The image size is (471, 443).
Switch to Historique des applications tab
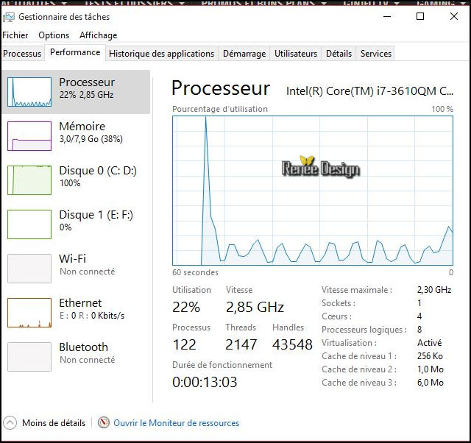pos(162,54)
